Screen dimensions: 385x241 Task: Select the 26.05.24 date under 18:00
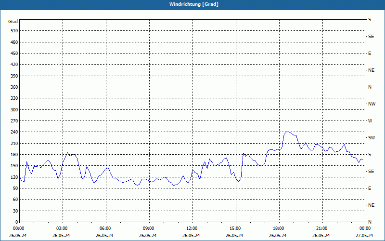point(278,236)
